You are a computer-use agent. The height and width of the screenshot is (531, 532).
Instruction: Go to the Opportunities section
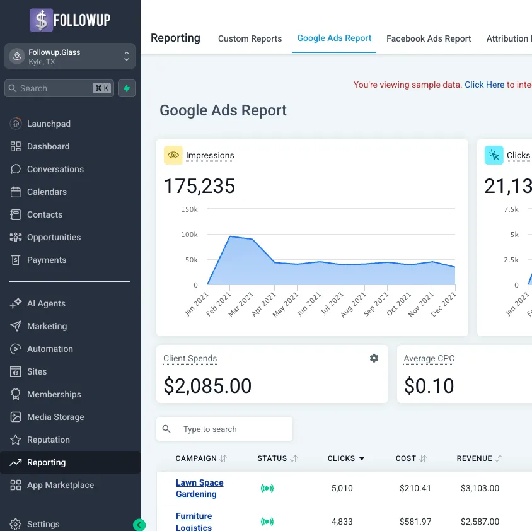point(54,237)
